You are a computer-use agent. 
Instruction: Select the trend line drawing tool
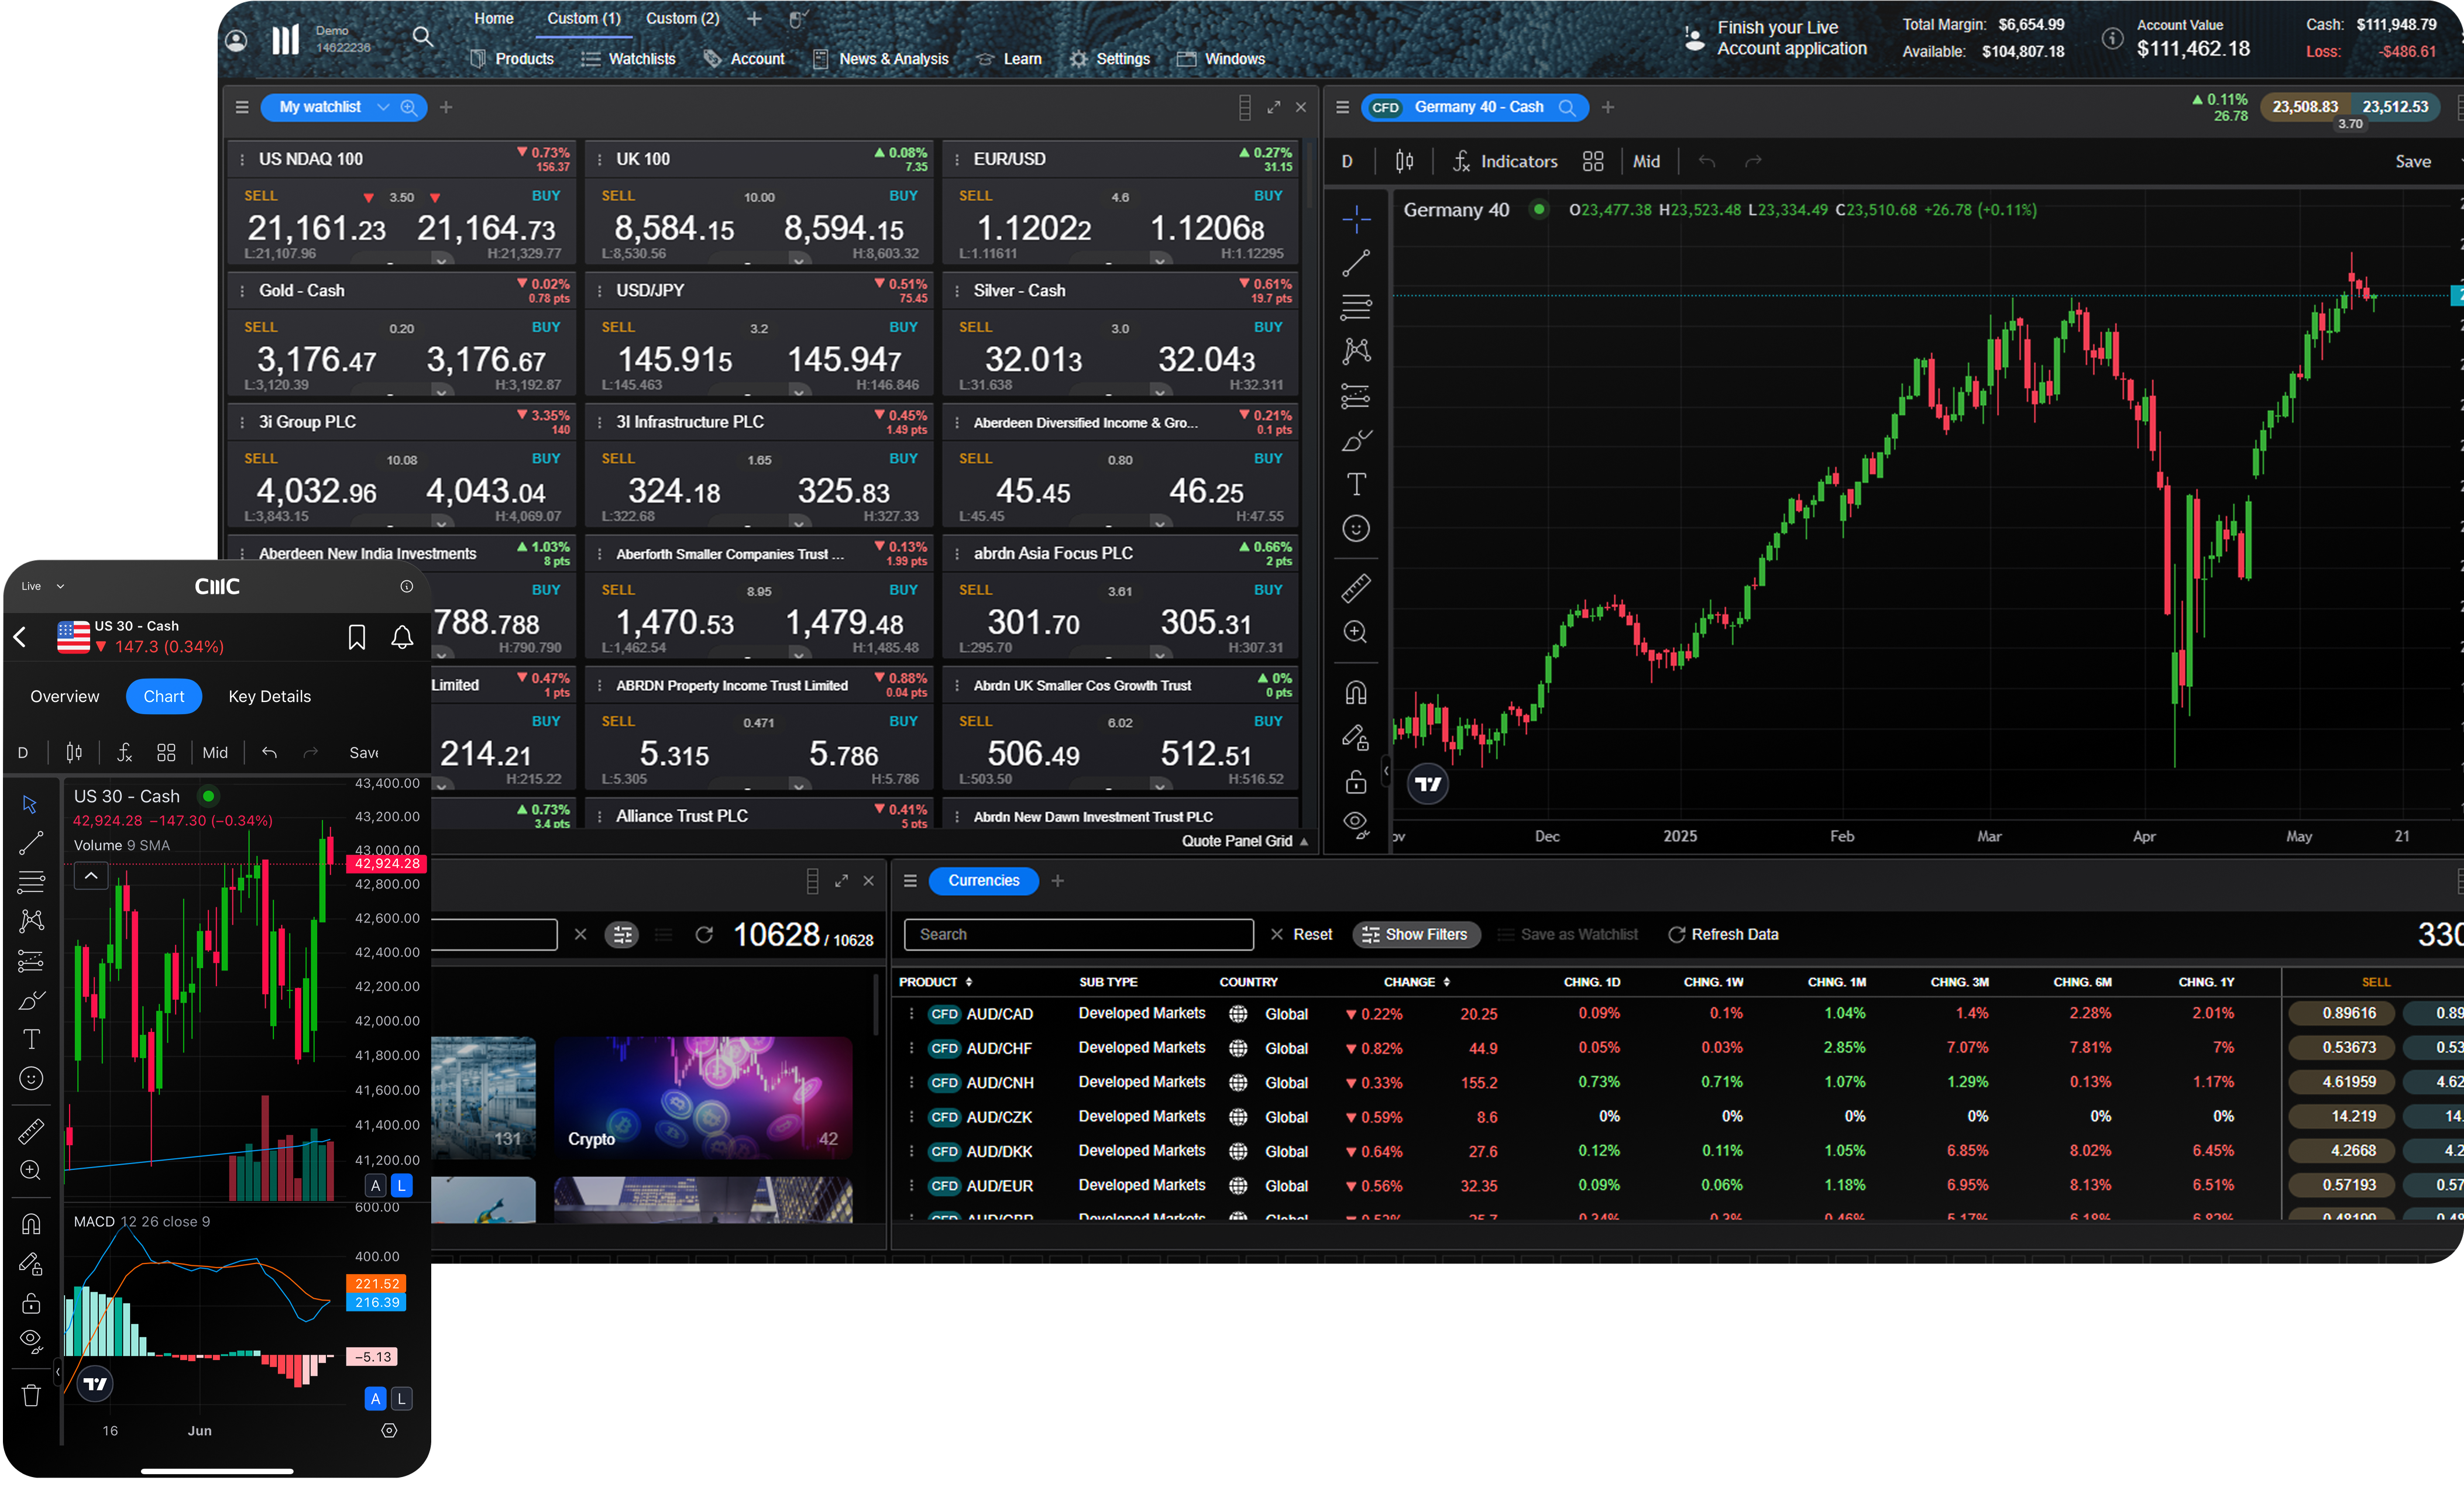point(1356,262)
